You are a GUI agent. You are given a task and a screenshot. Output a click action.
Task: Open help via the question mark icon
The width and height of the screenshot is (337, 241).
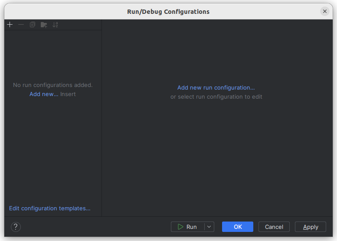point(16,227)
